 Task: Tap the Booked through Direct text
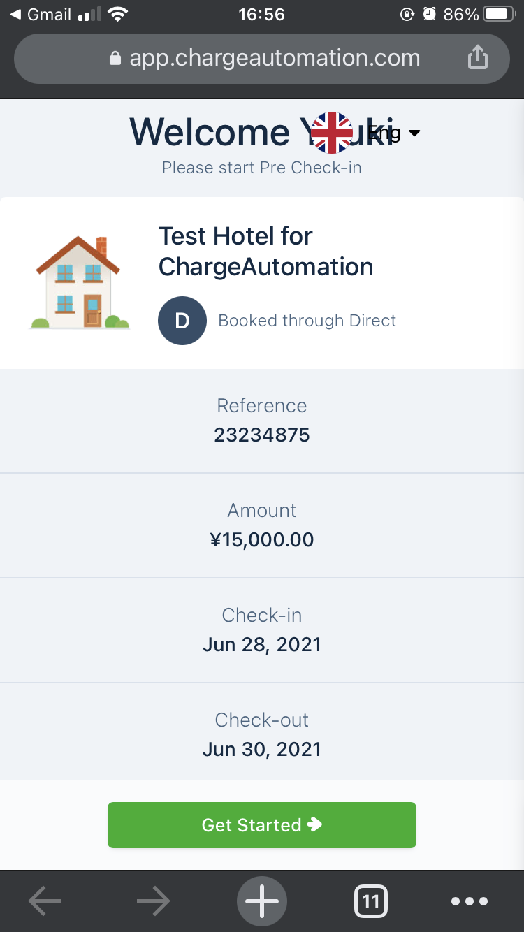[307, 321]
